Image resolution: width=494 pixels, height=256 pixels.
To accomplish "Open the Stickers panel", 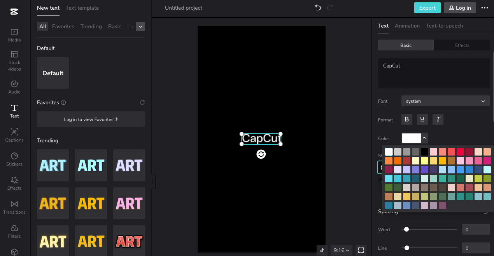I will pyautogui.click(x=14, y=159).
